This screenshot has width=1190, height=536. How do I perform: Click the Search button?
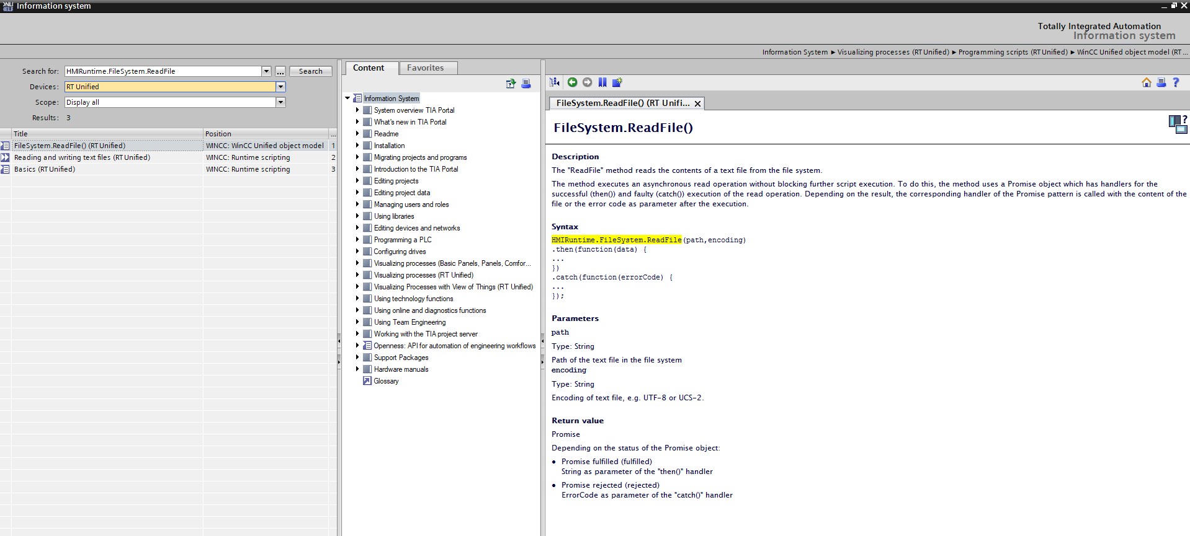(310, 71)
